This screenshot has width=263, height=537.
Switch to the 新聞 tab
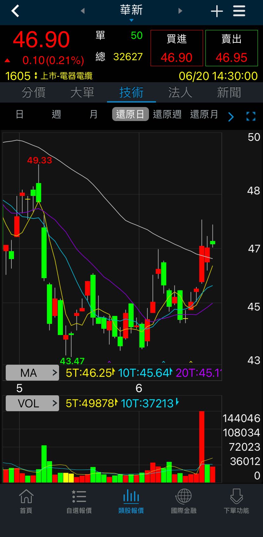pos(229,93)
